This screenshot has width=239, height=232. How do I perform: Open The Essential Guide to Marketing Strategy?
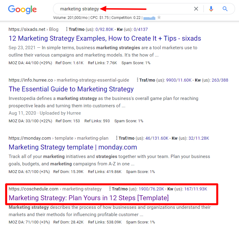click(71, 89)
